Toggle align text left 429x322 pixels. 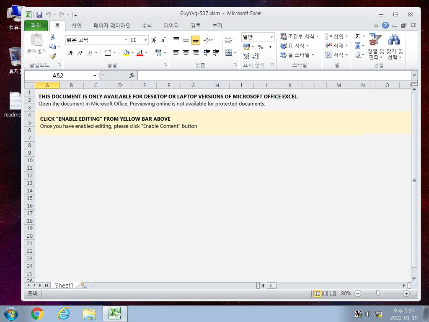176,52
